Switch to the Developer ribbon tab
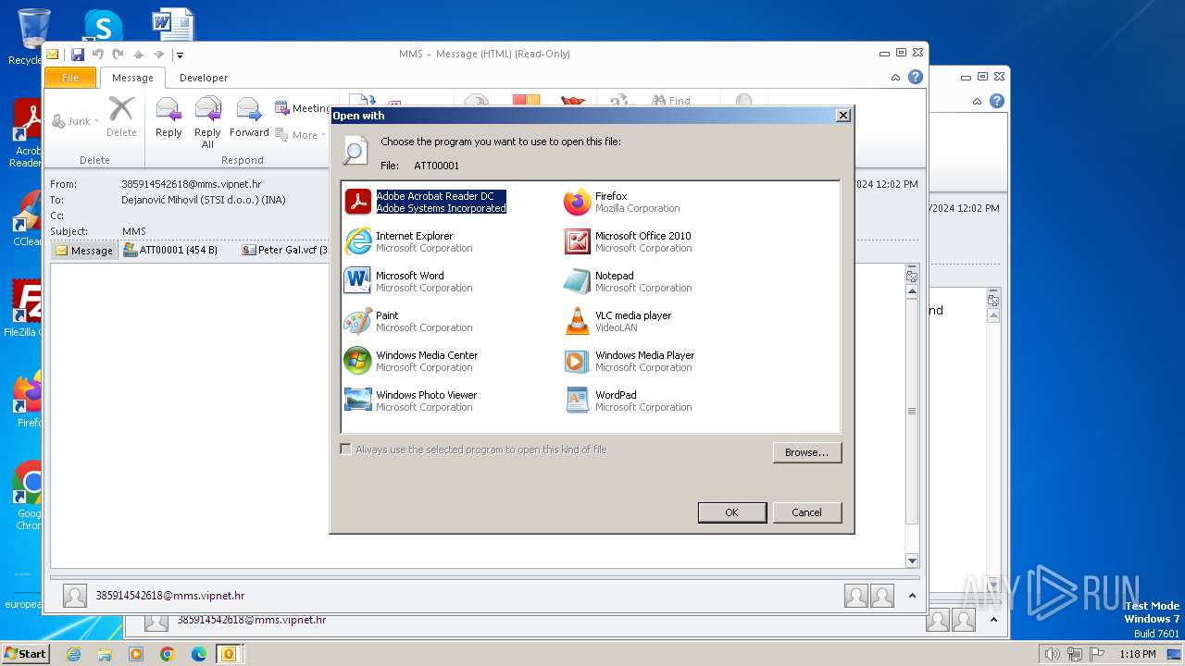This screenshot has width=1185, height=666. [x=204, y=78]
